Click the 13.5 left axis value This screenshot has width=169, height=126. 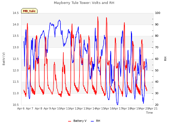[x=16, y=36]
